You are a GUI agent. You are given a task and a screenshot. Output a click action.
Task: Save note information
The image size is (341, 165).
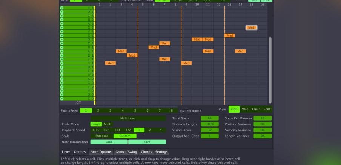pyautogui.click(x=147, y=142)
